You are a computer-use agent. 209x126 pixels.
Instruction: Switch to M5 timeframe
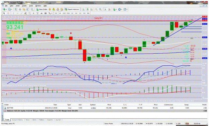(x=60, y=13)
